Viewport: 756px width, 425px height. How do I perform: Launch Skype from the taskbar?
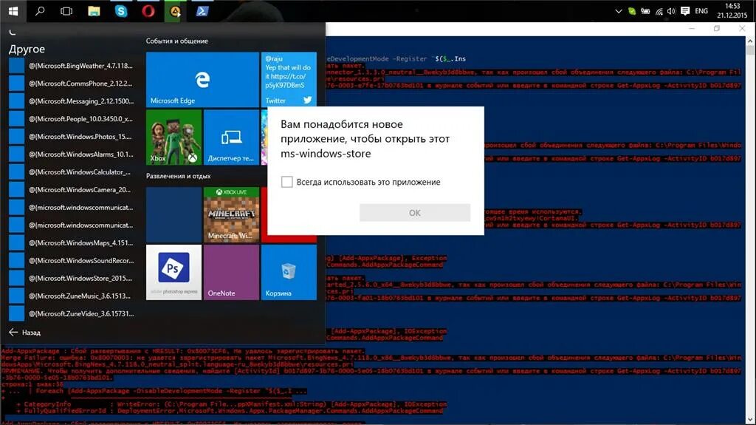(121, 10)
